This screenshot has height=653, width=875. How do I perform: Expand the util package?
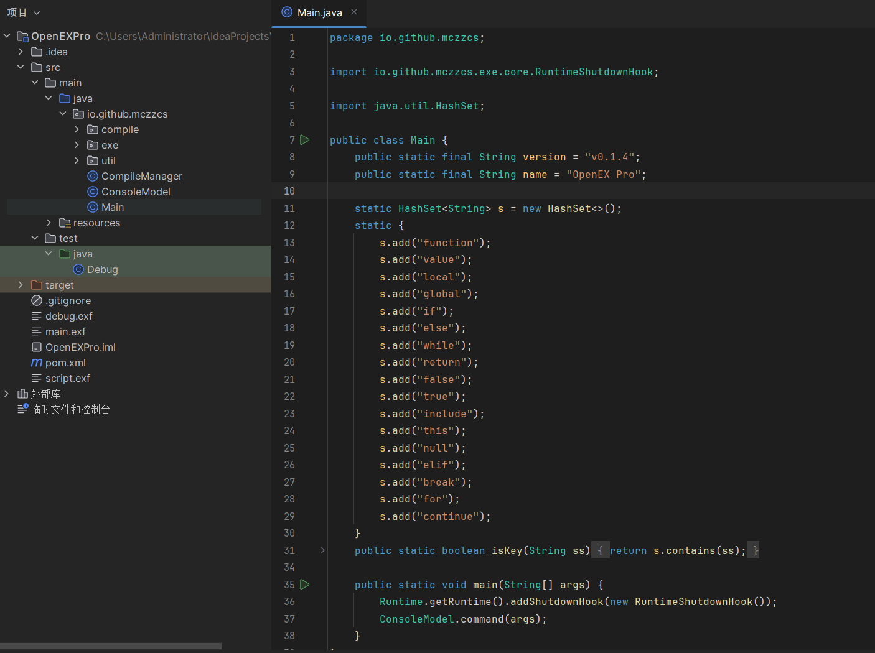pyautogui.click(x=77, y=160)
